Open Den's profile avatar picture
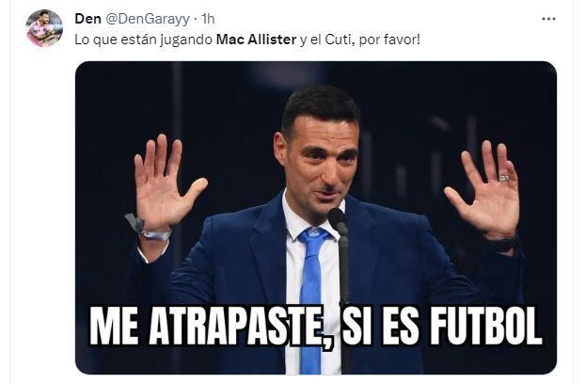The image size is (586, 384). coord(43,28)
